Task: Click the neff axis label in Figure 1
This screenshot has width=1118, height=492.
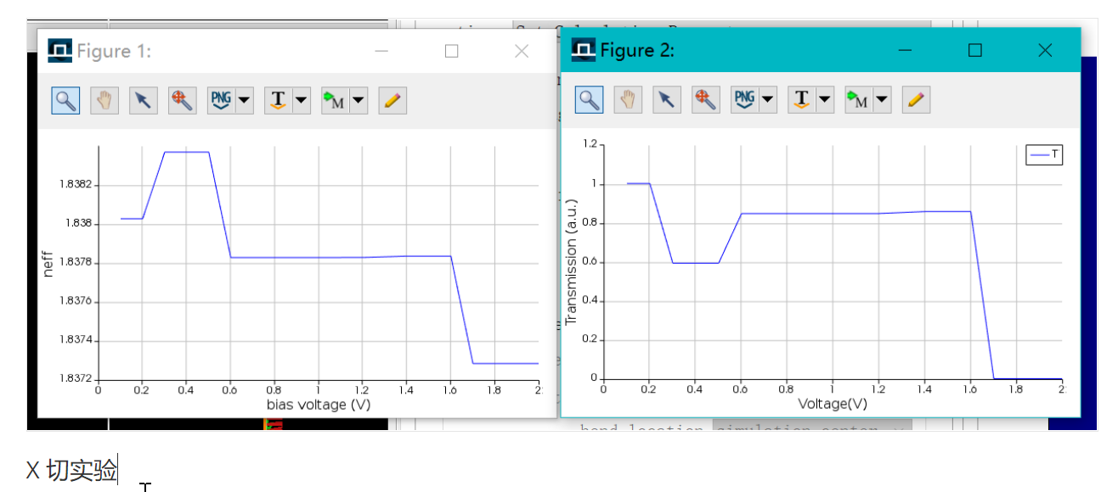Action: pos(48,263)
